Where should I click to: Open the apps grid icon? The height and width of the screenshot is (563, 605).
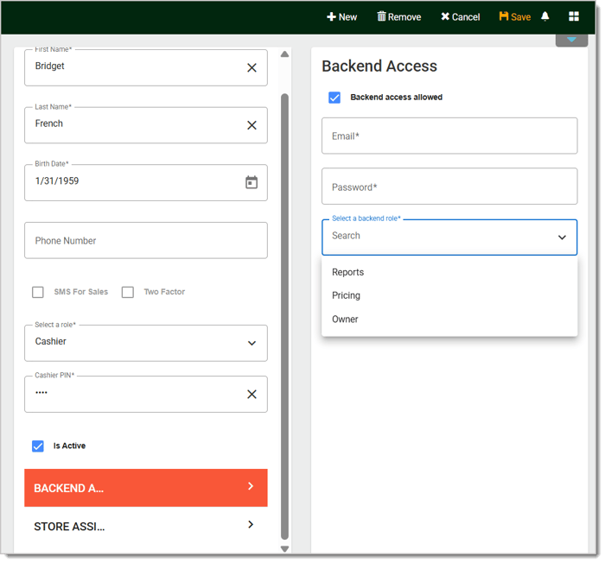(x=574, y=16)
